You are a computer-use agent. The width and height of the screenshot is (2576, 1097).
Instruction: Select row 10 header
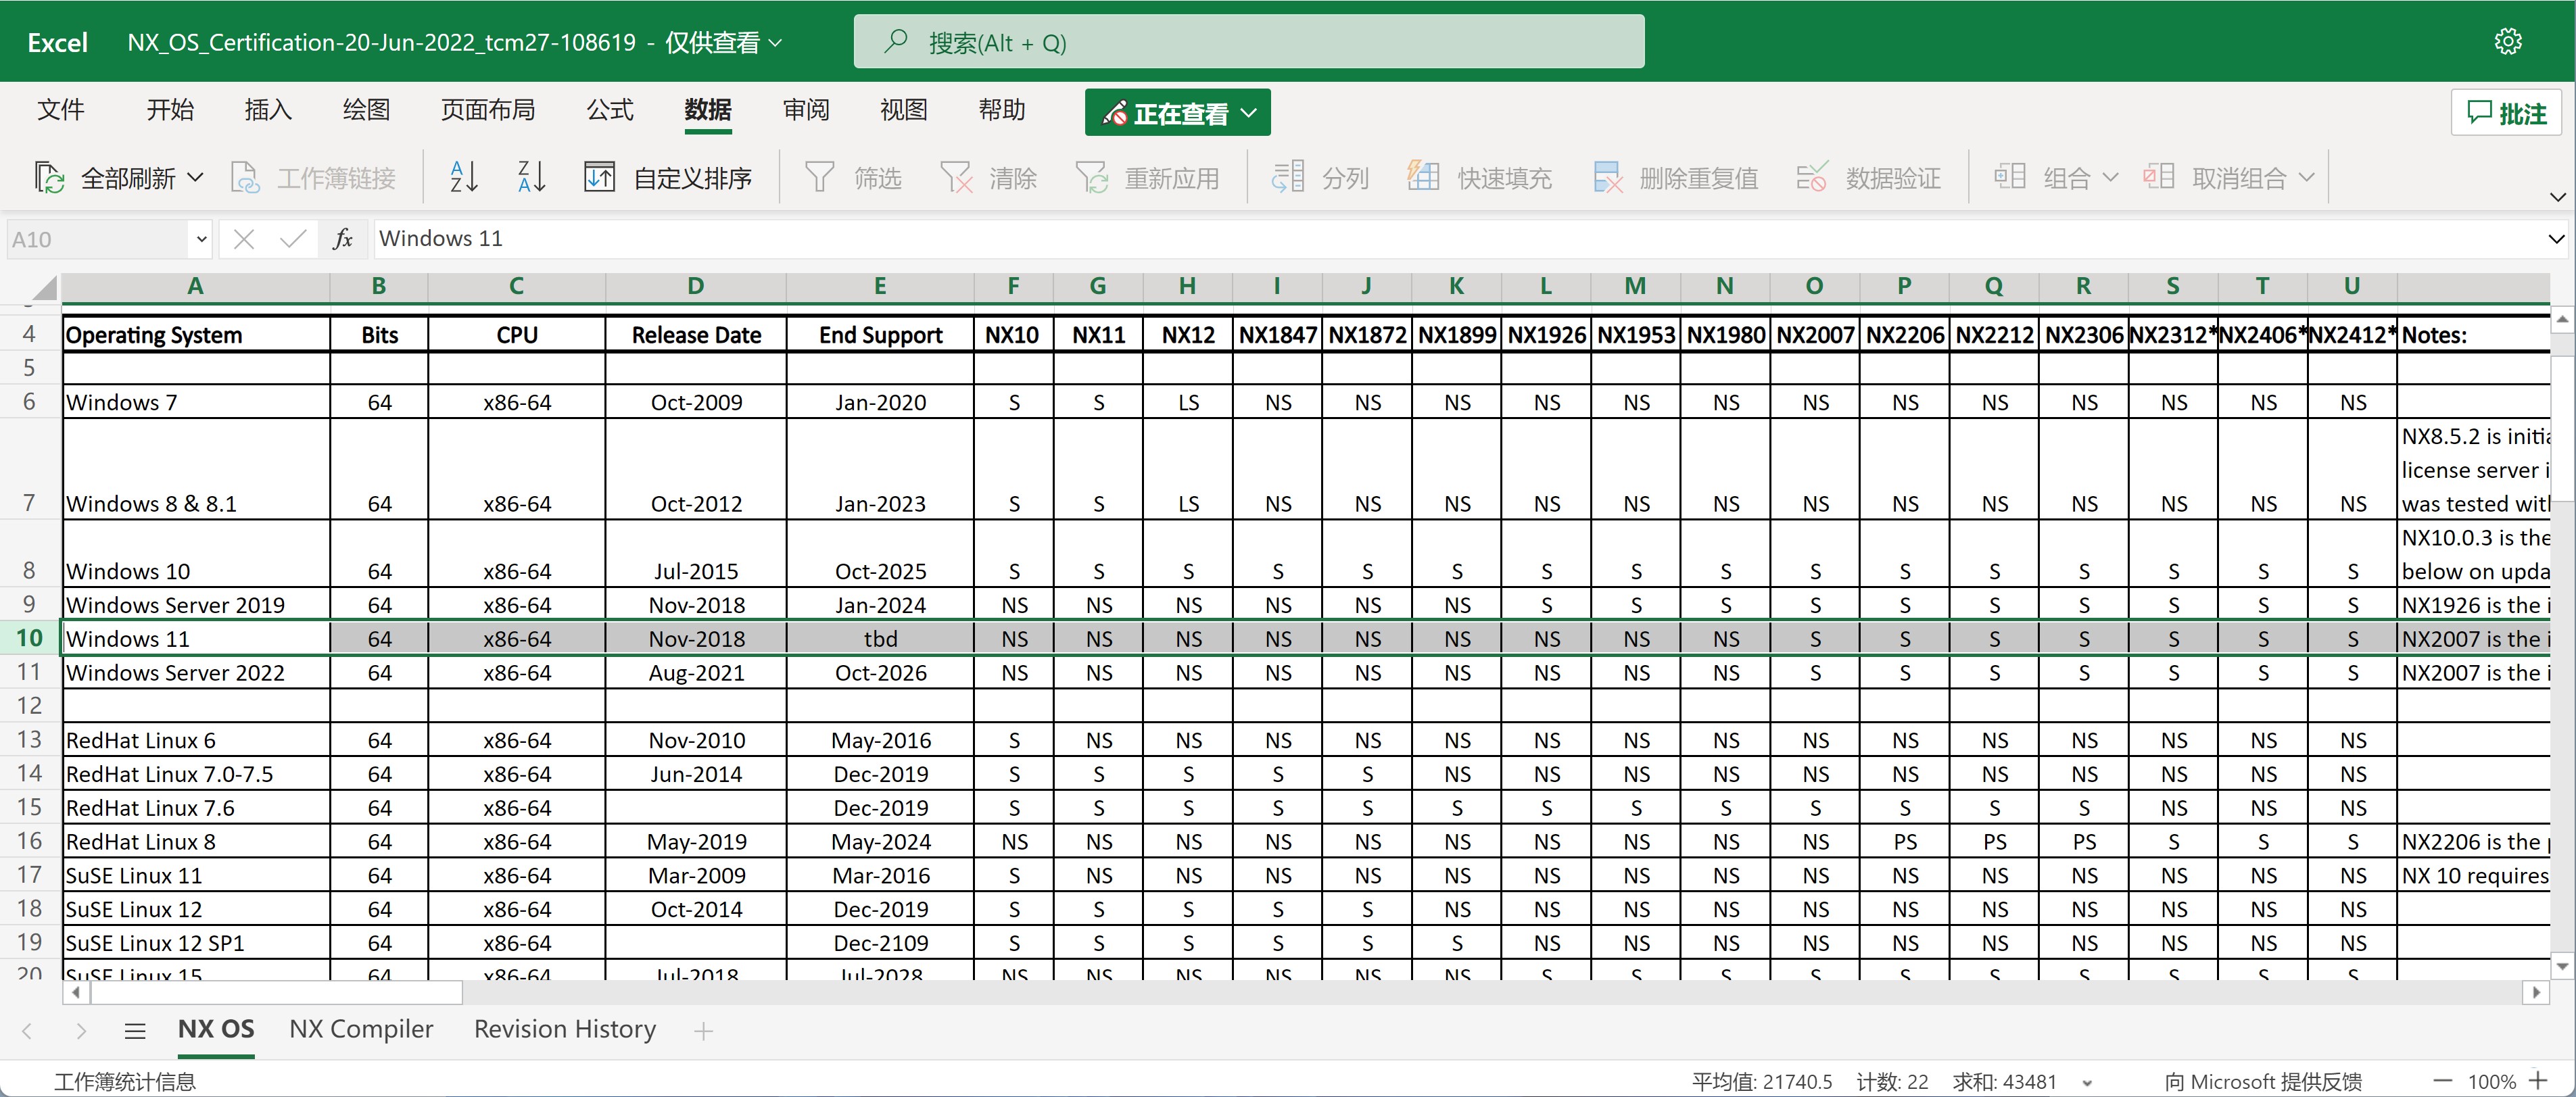coord(29,638)
